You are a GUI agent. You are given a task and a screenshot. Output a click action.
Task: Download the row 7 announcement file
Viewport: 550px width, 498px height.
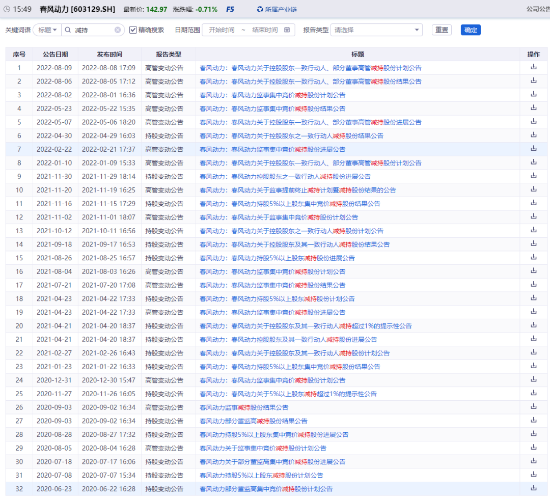534,149
